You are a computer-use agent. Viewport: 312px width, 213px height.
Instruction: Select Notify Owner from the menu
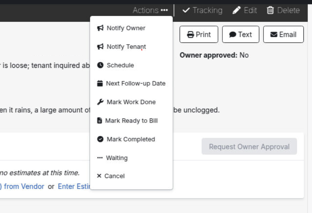click(x=131, y=28)
